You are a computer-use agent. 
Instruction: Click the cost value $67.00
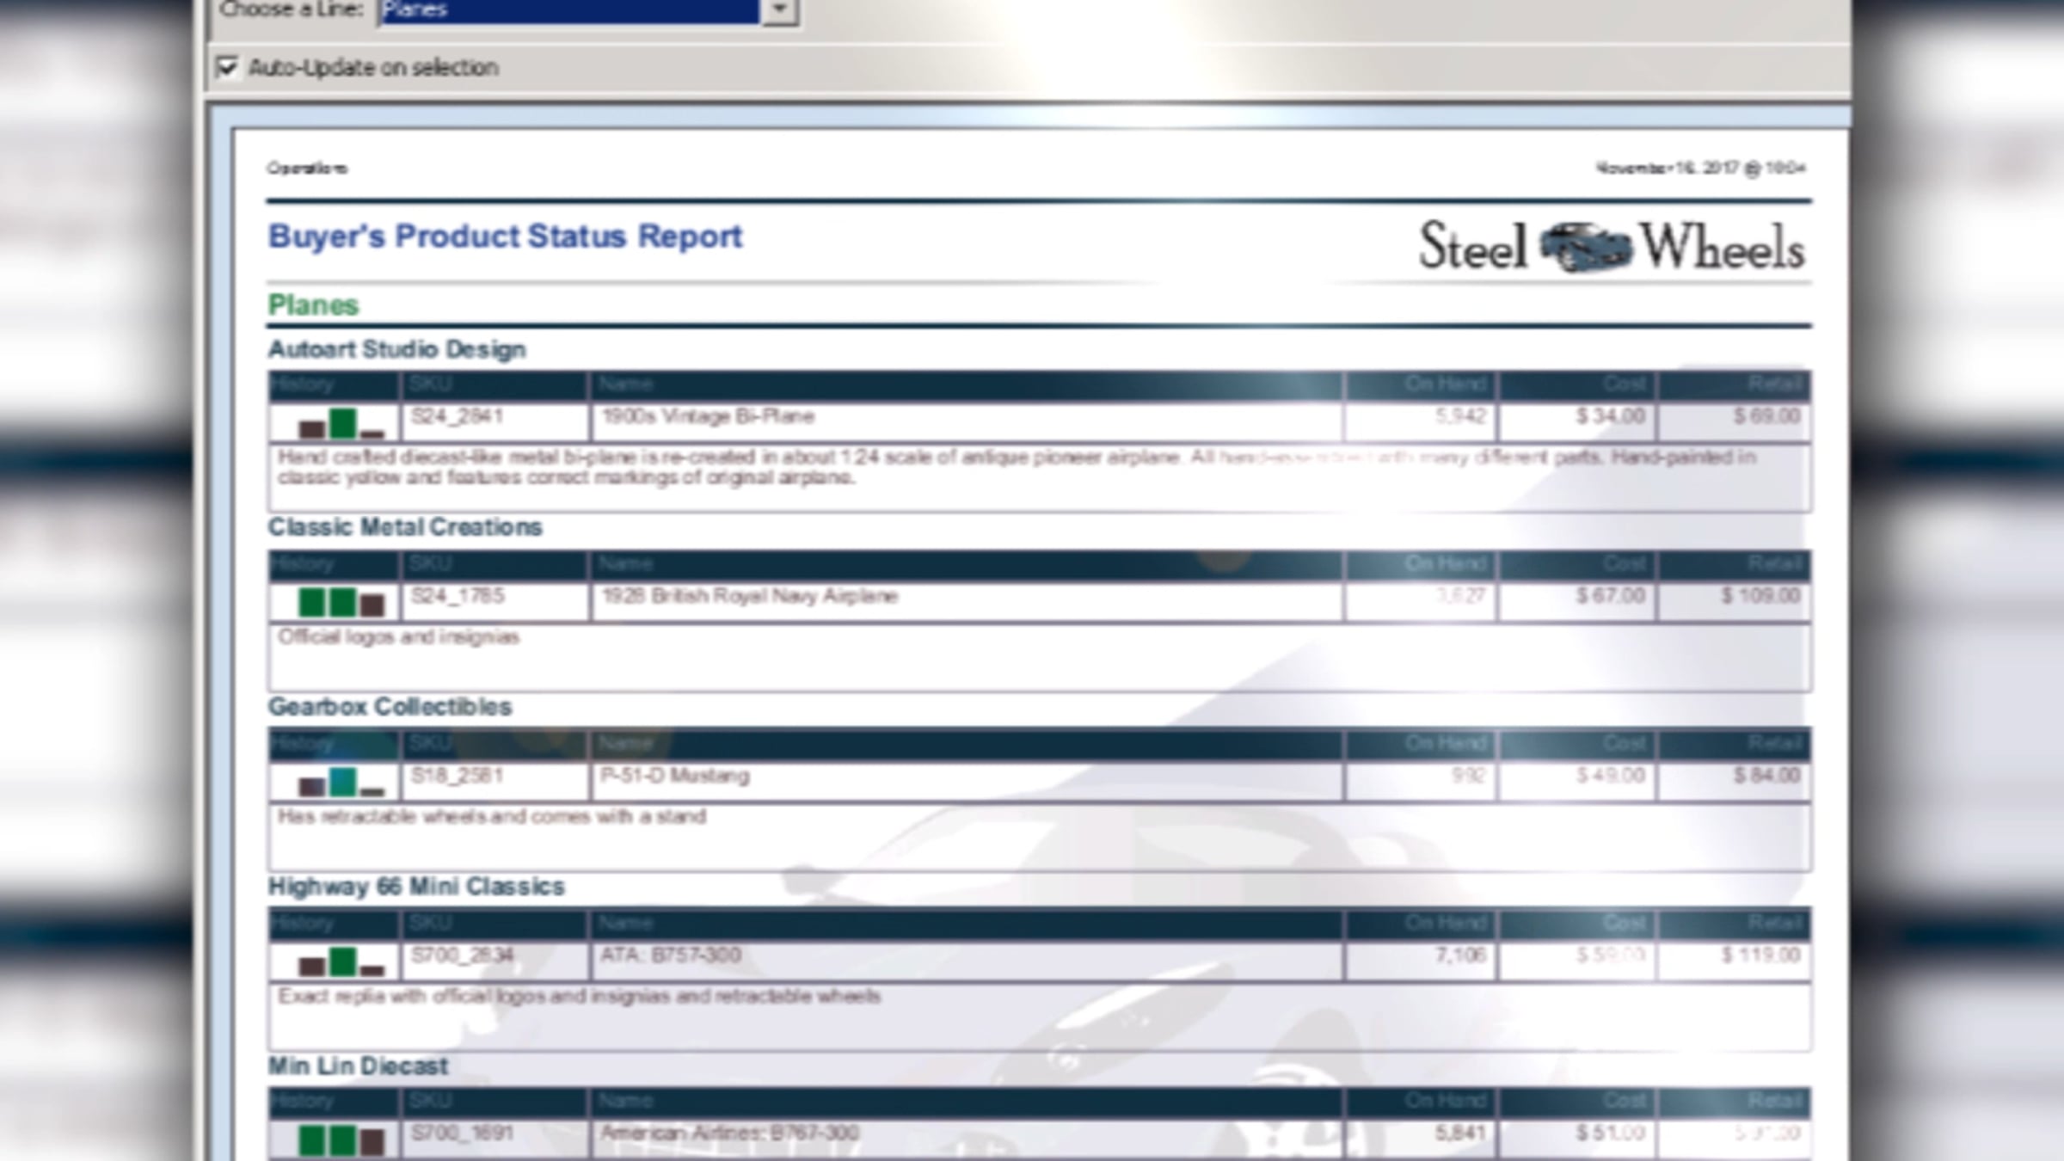coord(1610,597)
